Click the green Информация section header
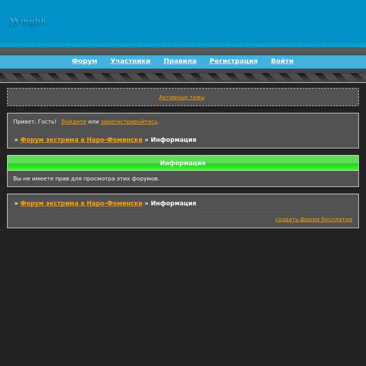The width and height of the screenshot is (366, 366). tap(183, 163)
